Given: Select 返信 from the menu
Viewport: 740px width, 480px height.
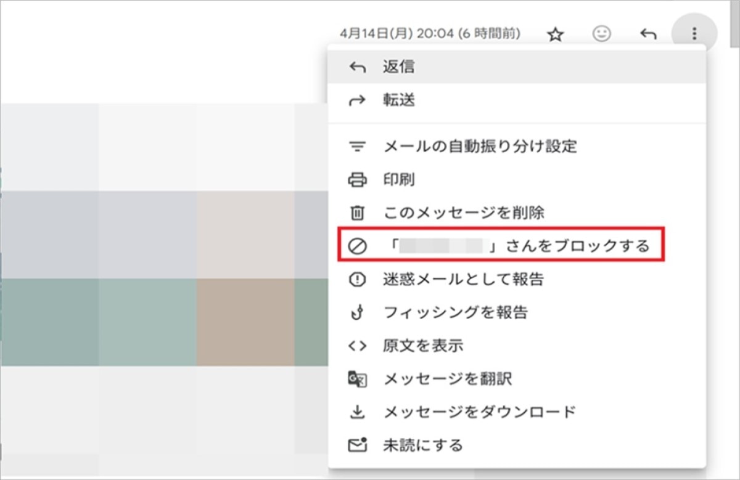Looking at the screenshot, I should pyautogui.click(x=398, y=67).
